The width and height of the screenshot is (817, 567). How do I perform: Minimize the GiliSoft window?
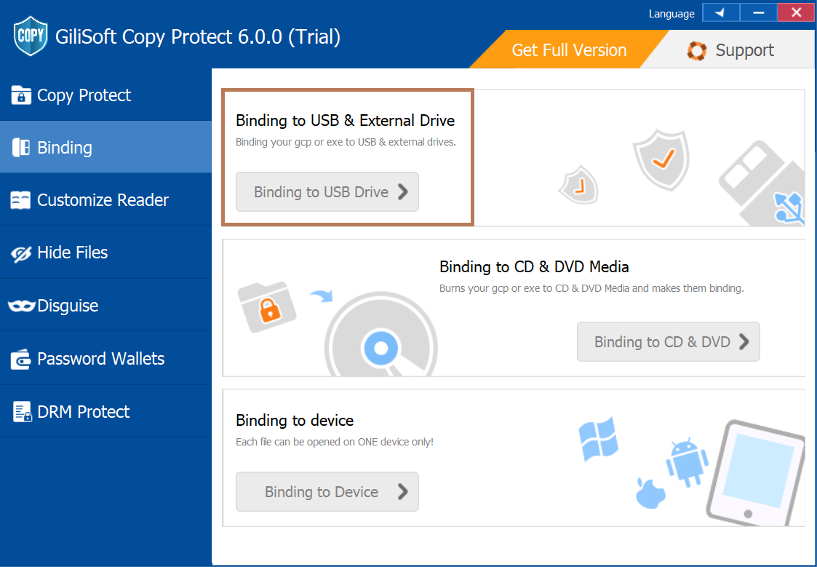[x=758, y=12]
